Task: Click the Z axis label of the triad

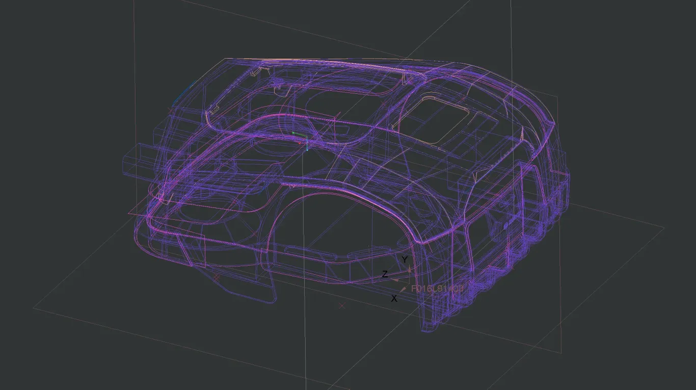Action: (385, 275)
